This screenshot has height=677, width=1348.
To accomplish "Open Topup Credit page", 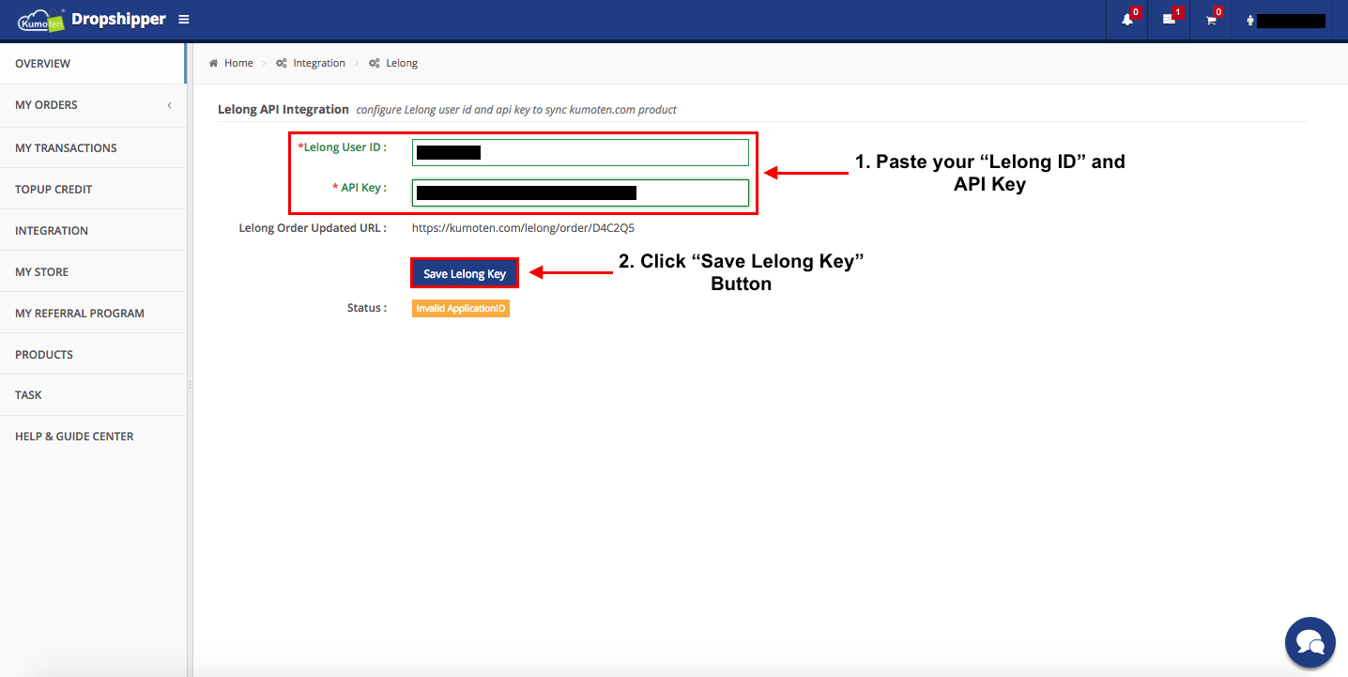I will [93, 189].
